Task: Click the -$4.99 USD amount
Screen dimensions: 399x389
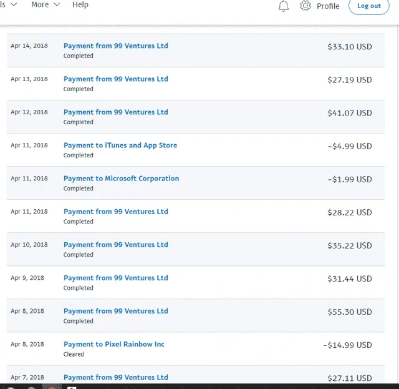Action: pyautogui.click(x=350, y=146)
